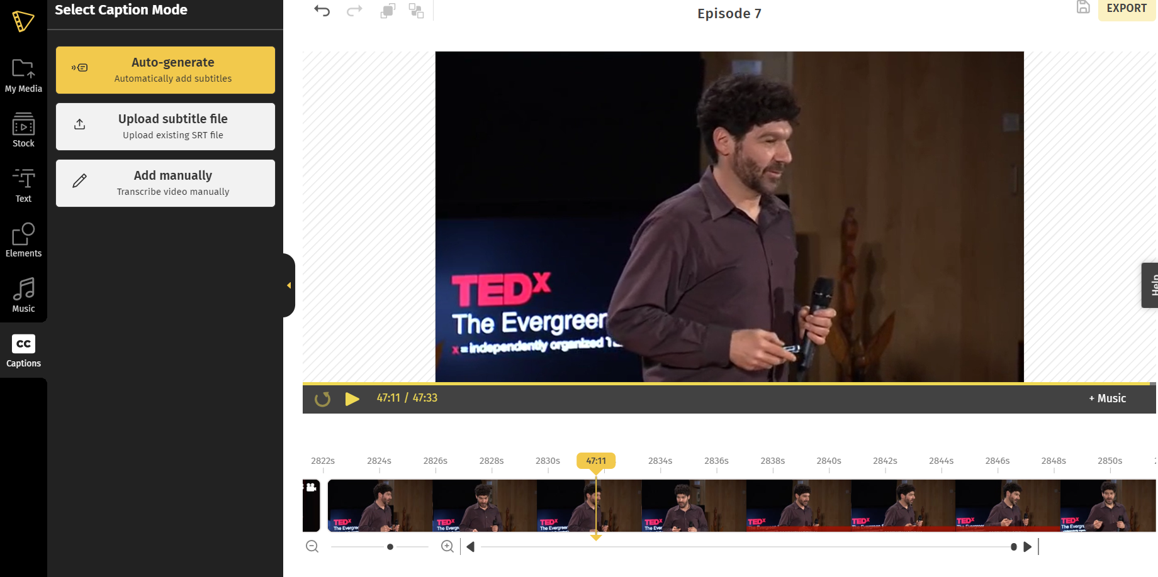Select the first video clip thumbnail
The image size is (1158, 577).
click(x=380, y=506)
